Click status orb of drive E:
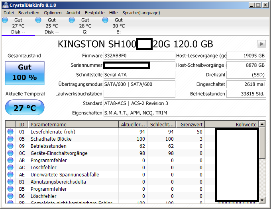 (105, 20)
